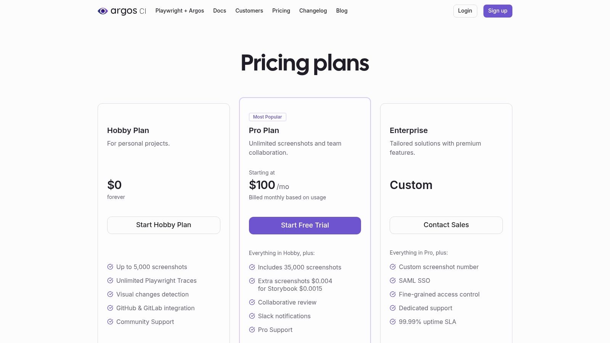Screen dimensions: 610x343
Task: Click the Login button
Action: [x=465, y=11]
